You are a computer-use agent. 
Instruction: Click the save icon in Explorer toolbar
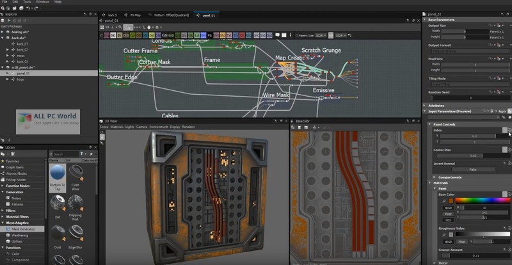[x=3, y=20]
